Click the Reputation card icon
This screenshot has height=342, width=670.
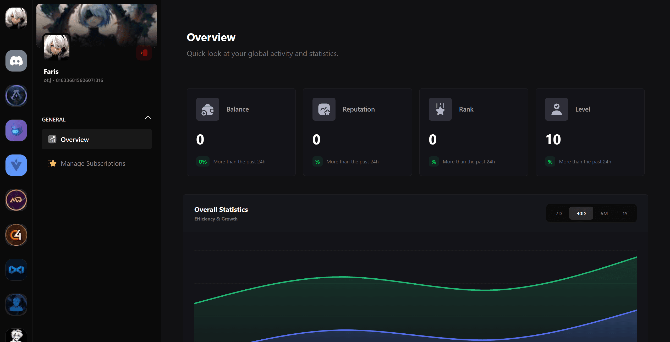click(324, 109)
